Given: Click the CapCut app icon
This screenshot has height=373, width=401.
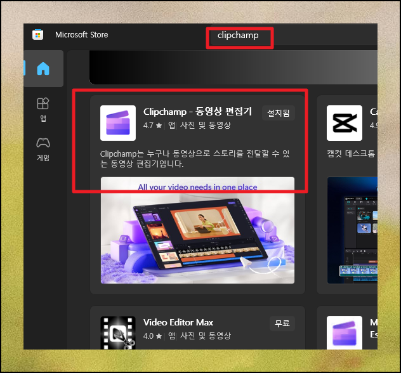Looking at the screenshot, I should point(345,123).
